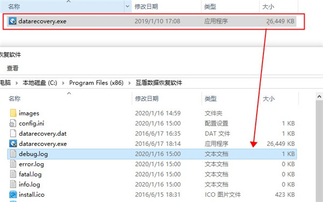Select the images folder name

coord(29,113)
